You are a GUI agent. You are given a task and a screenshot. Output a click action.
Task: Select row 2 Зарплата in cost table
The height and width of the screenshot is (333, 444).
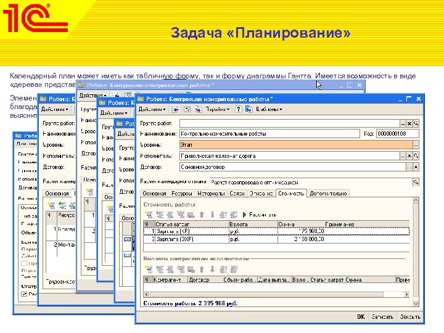coord(276,239)
